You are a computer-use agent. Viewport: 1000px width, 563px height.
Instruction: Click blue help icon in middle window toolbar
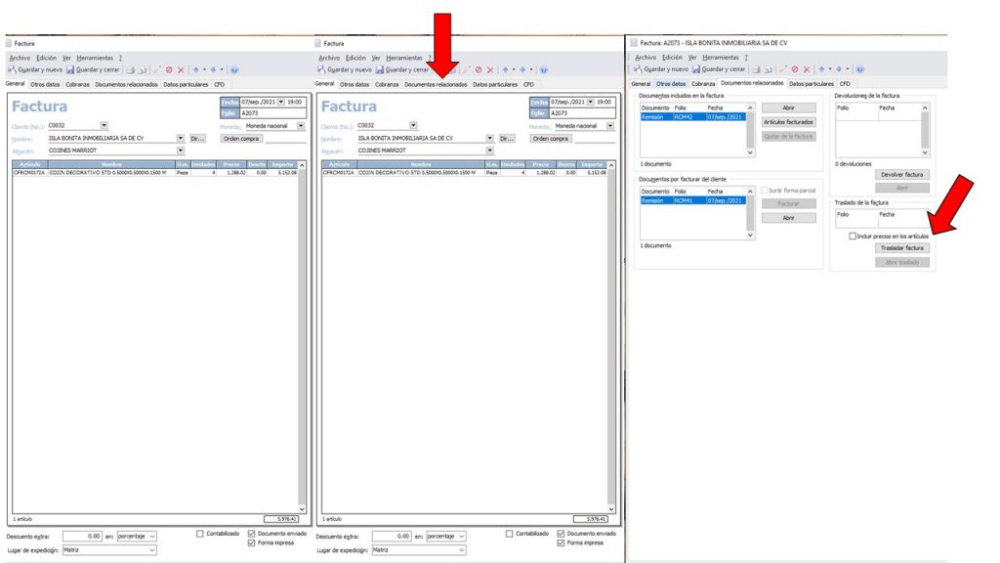pyautogui.click(x=543, y=69)
